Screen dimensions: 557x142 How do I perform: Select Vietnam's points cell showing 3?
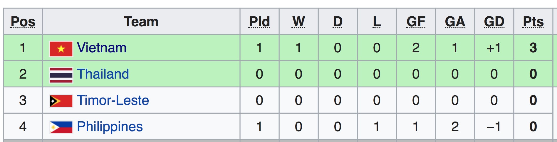(x=533, y=48)
